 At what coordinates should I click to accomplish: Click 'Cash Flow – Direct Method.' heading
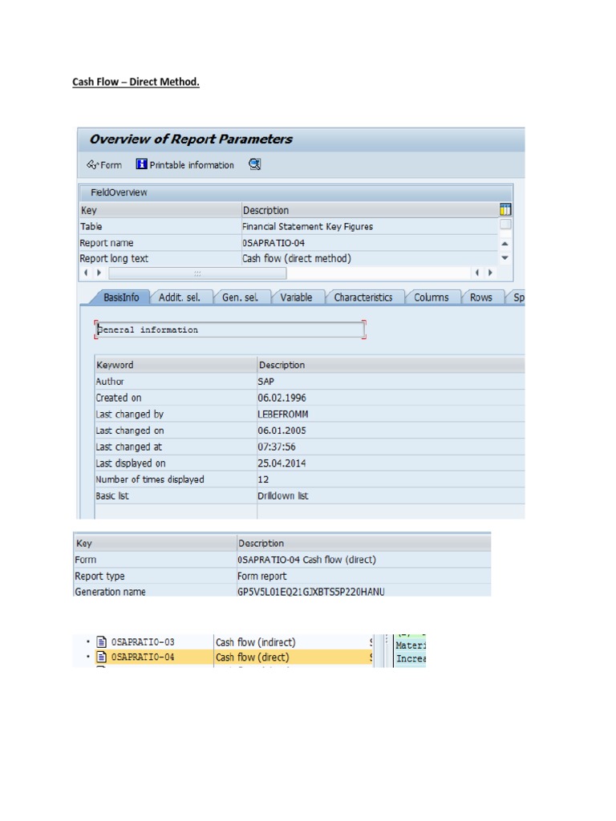click(136, 82)
